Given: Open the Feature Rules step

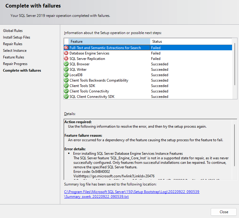Looking at the screenshot, I should click(x=14, y=57).
